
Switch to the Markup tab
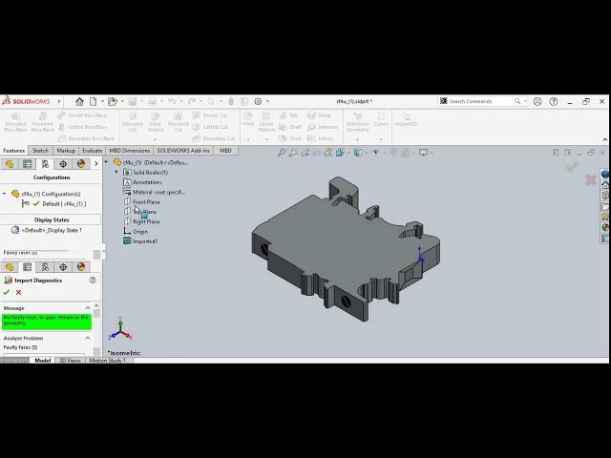click(x=66, y=151)
